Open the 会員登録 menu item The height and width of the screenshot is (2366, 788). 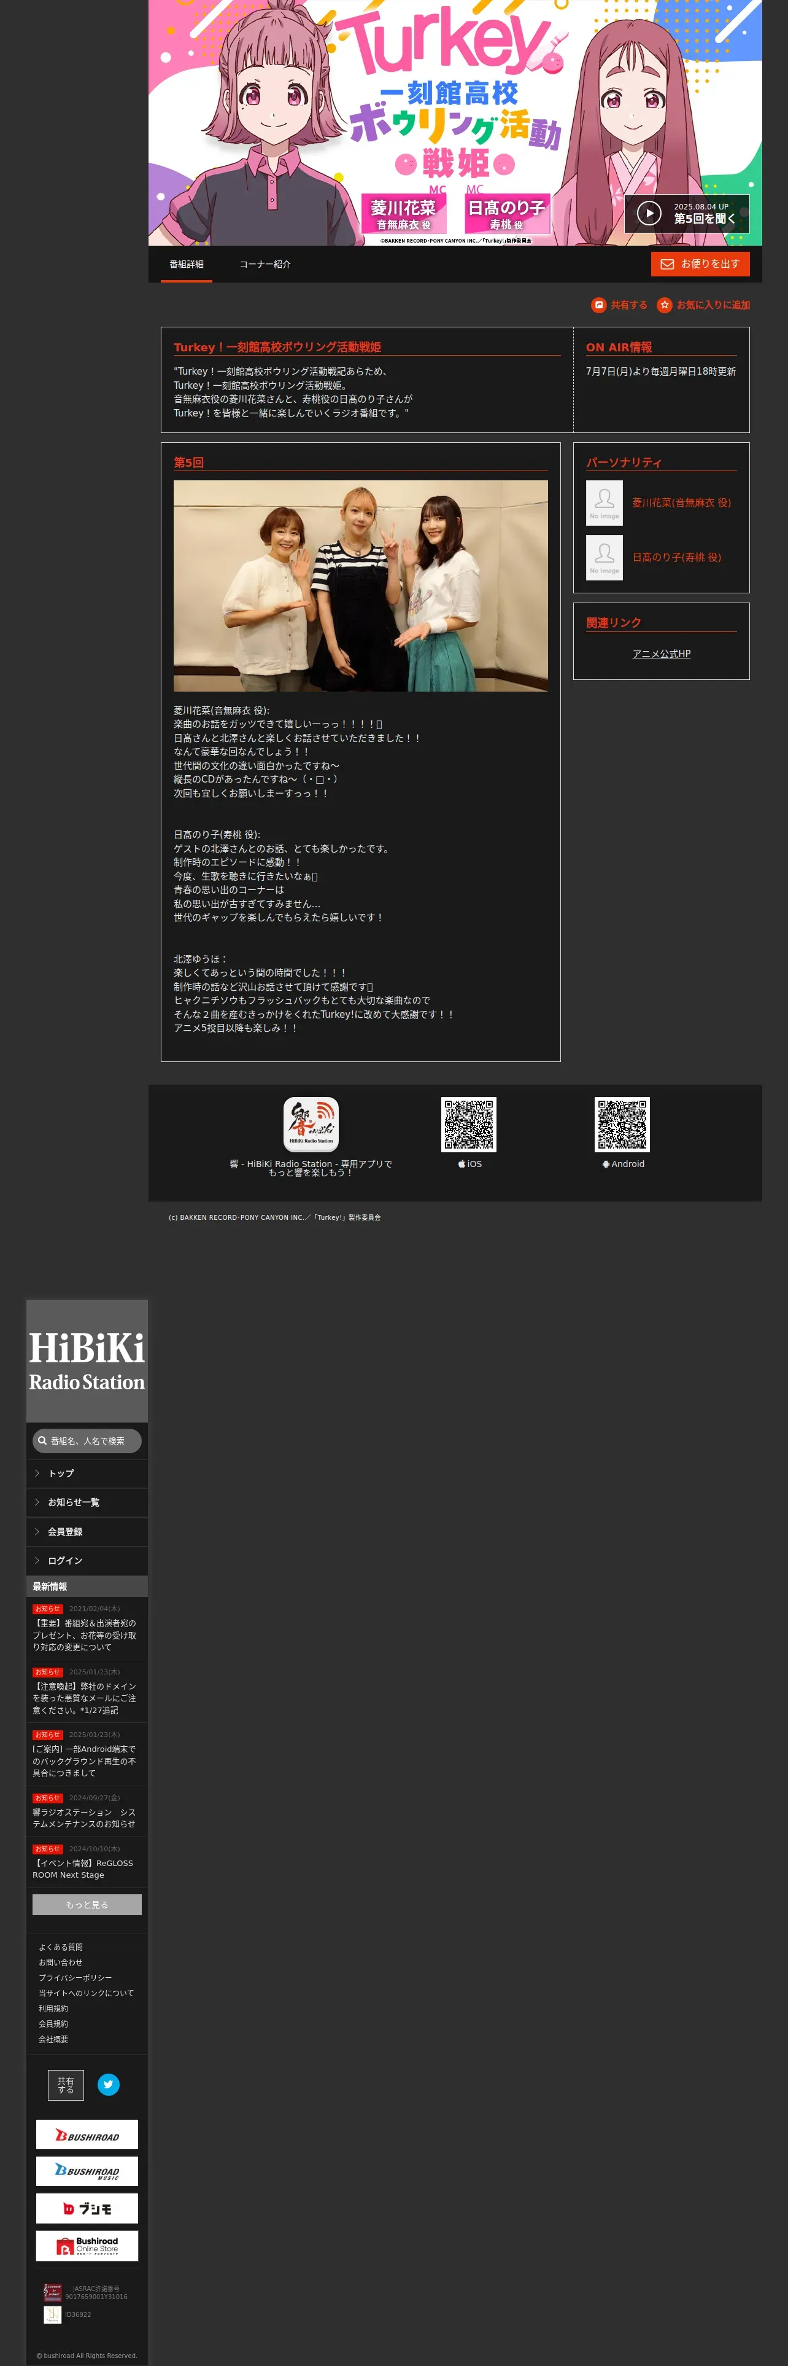click(x=87, y=1532)
